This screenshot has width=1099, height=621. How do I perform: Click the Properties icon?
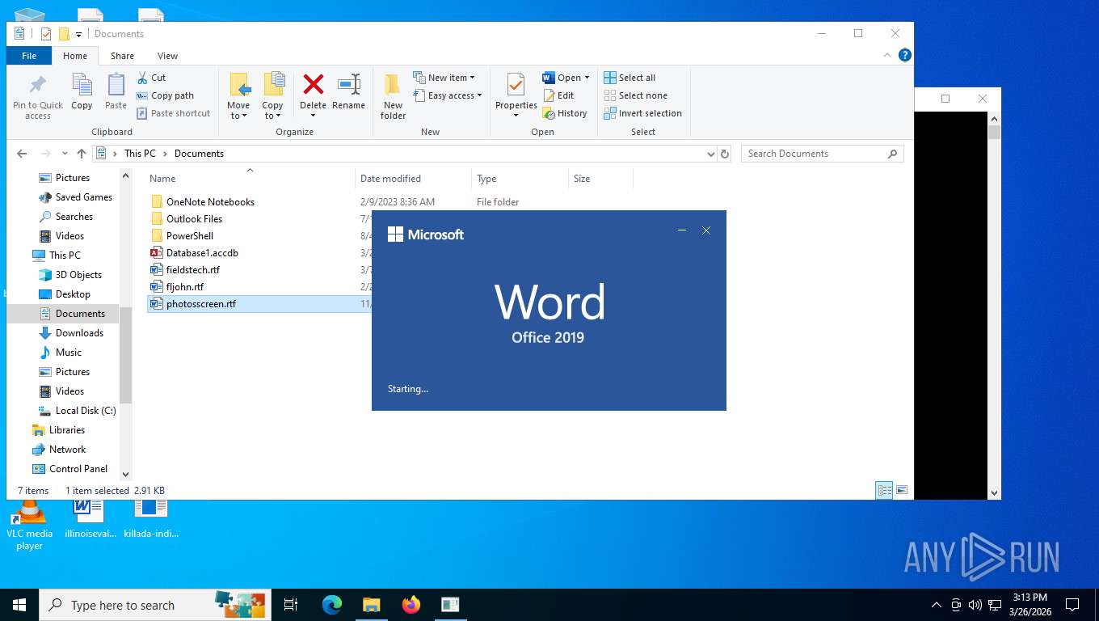pyautogui.click(x=516, y=84)
